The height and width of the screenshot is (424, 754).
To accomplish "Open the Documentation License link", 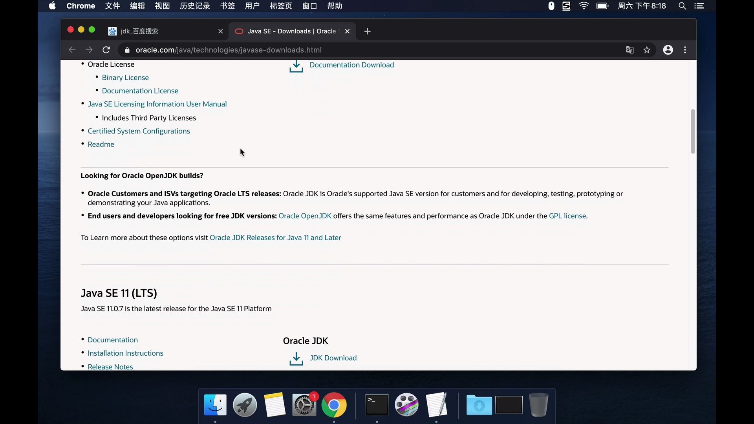I will coord(140,91).
